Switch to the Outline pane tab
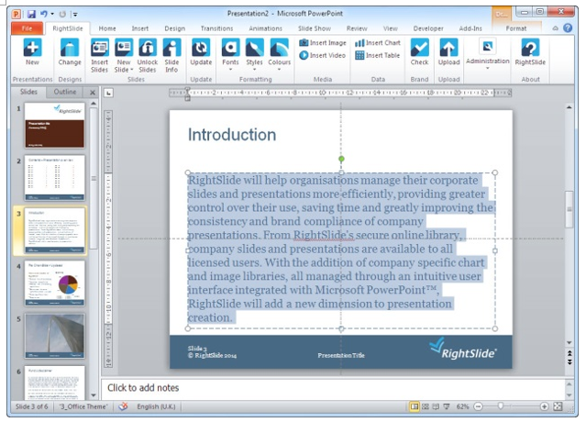586x422 pixels. tap(65, 92)
